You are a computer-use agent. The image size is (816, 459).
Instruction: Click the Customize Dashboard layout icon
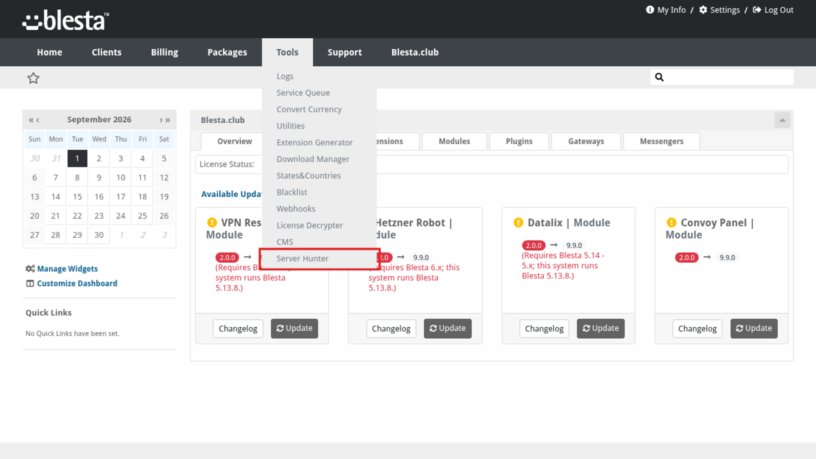coord(30,283)
